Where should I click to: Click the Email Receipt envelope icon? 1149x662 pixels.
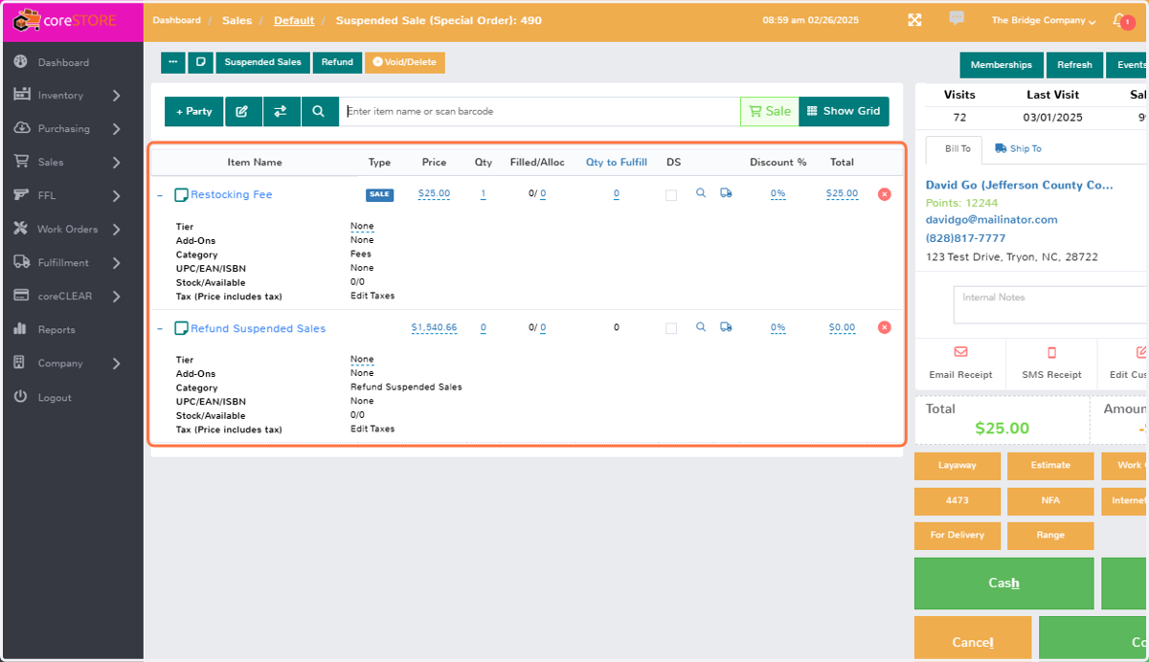[x=961, y=352]
